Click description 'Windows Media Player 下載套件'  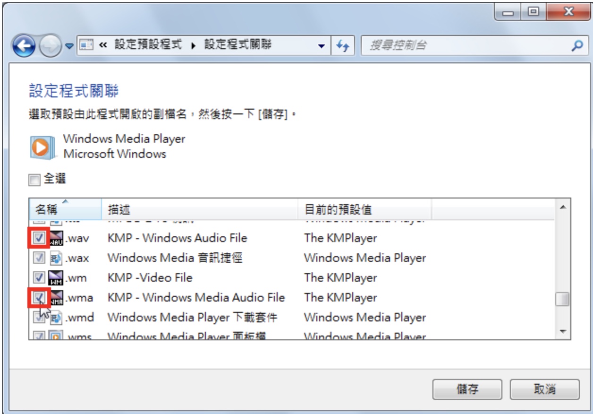pos(192,318)
